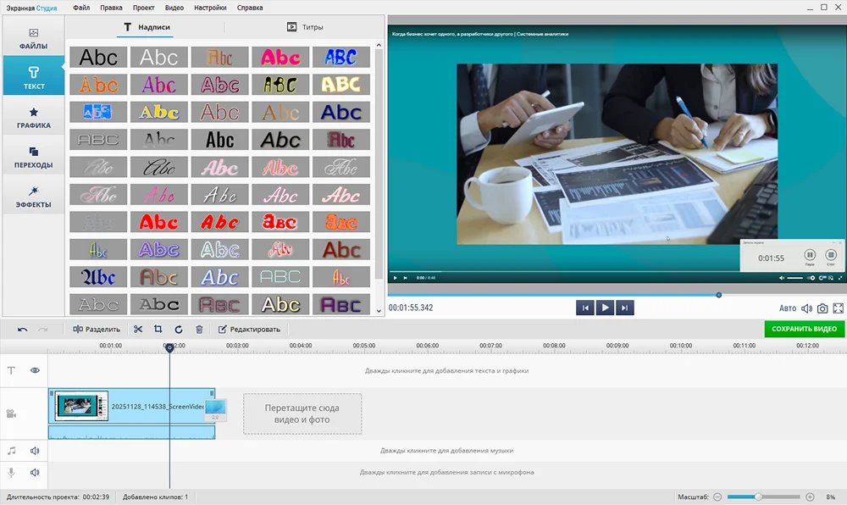This screenshot has height=505, width=847.
Task: Click the green Сохранить видео button
Action: click(804, 329)
